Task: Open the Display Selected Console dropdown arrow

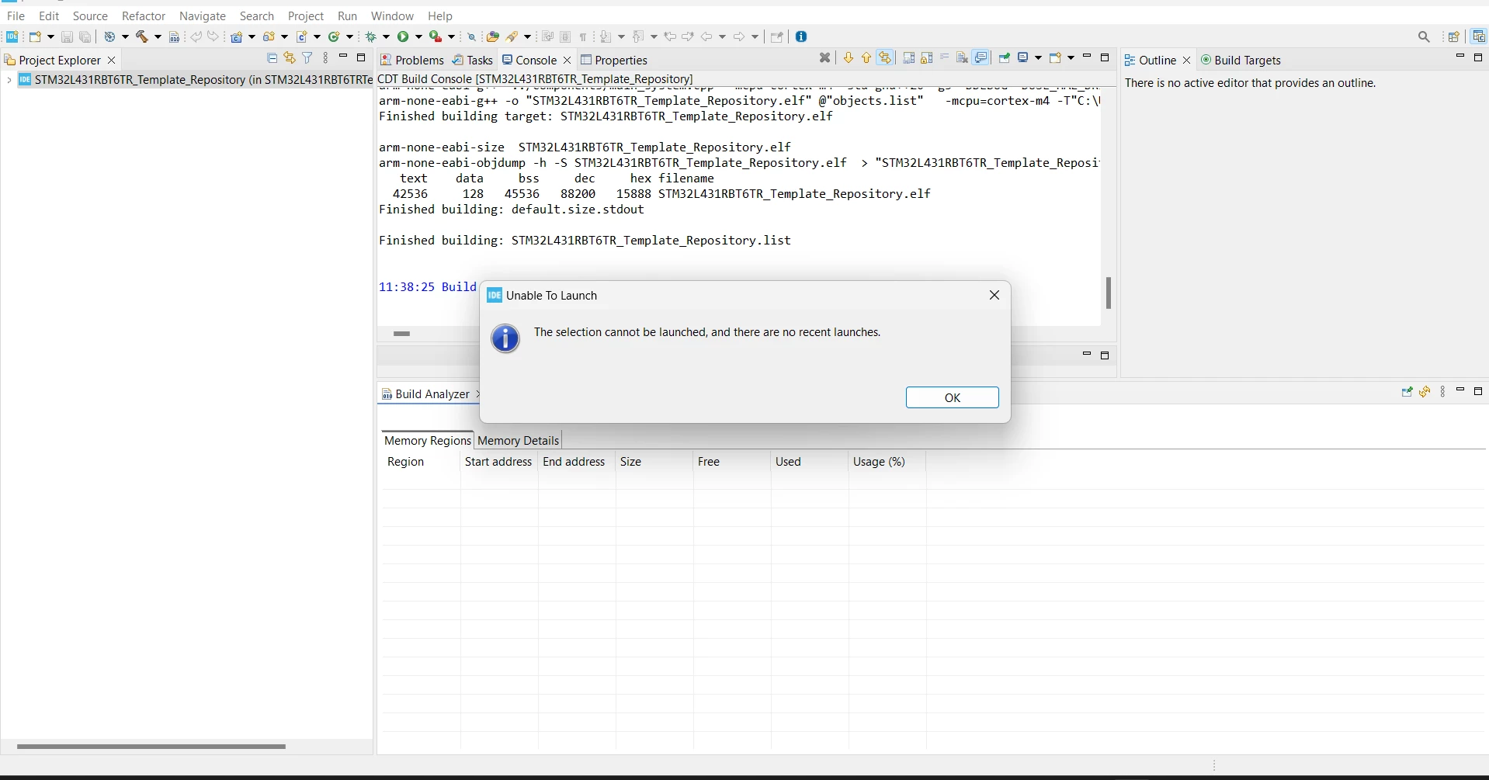Action: (1038, 57)
